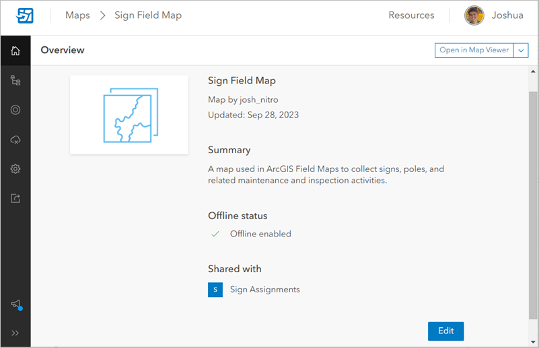Click the Offline enabled checkmark icon

215,234
